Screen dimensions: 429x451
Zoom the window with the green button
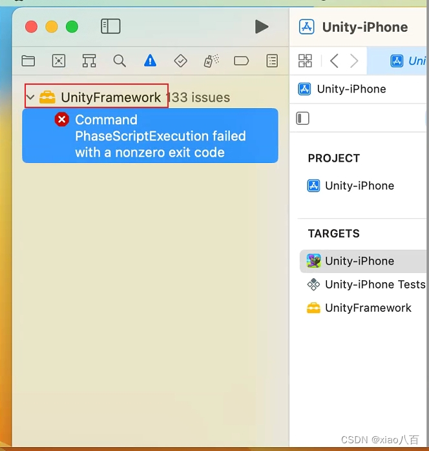[x=72, y=27]
